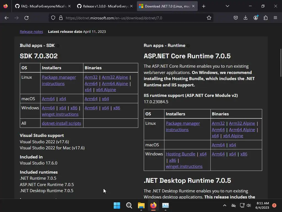Open ASP.NET Runtime winget instructions
The image size is (282, 212).
(x=184, y=166)
